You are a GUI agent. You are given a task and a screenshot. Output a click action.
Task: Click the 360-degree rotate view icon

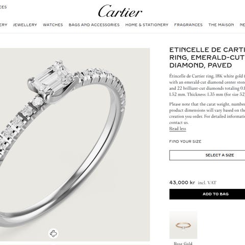[54, 233]
